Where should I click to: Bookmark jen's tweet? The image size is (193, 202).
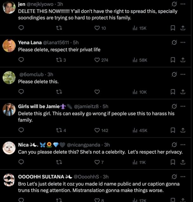(173, 28)
